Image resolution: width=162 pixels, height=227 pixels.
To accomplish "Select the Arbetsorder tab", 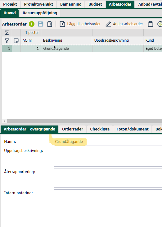I will click(x=120, y=4).
